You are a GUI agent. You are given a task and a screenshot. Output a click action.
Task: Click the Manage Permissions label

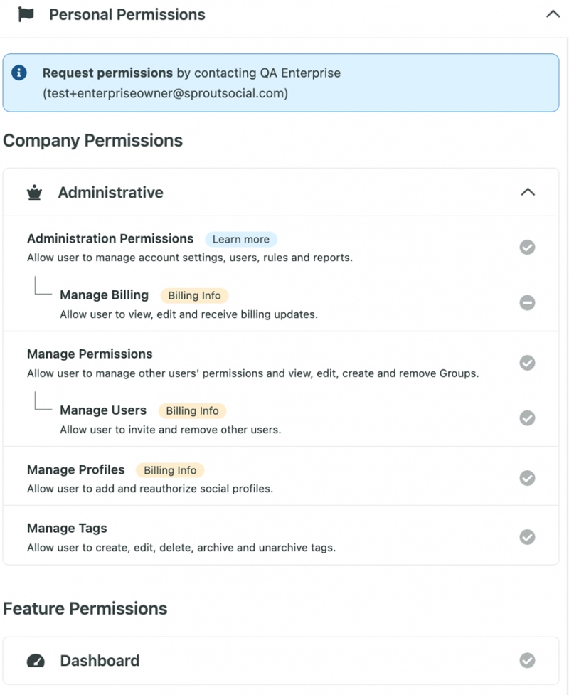[x=90, y=354]
